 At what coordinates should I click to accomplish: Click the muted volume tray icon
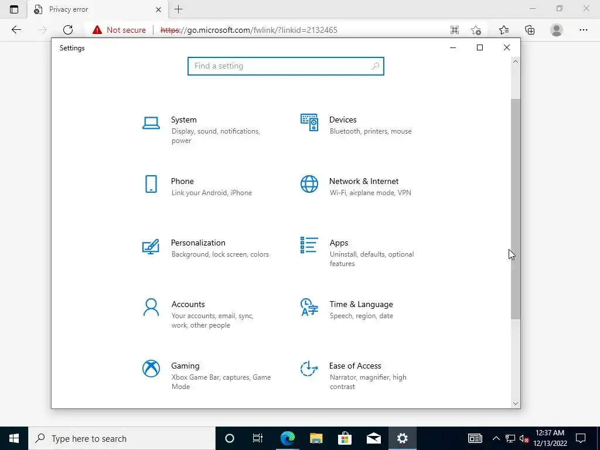(x=524, y=438)
